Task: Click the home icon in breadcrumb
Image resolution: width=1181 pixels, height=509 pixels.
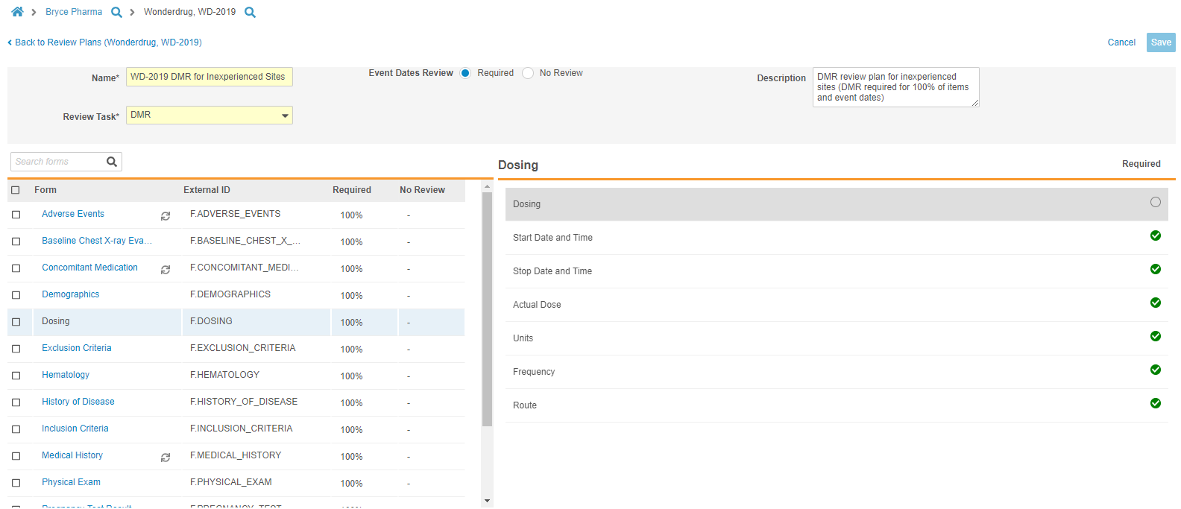Action: (17, 12)
